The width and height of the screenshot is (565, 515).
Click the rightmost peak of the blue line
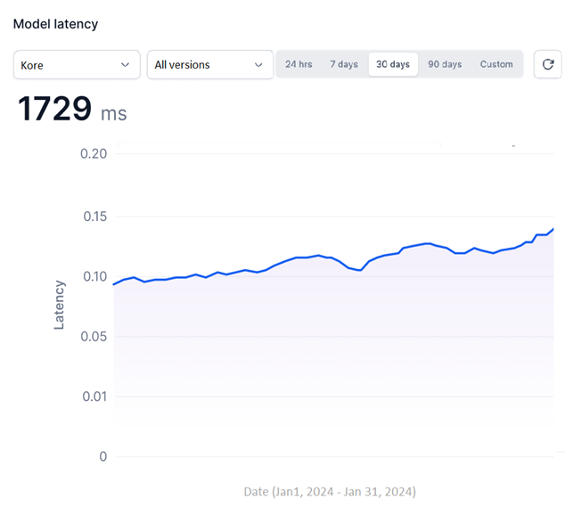[x=553, y=230]
